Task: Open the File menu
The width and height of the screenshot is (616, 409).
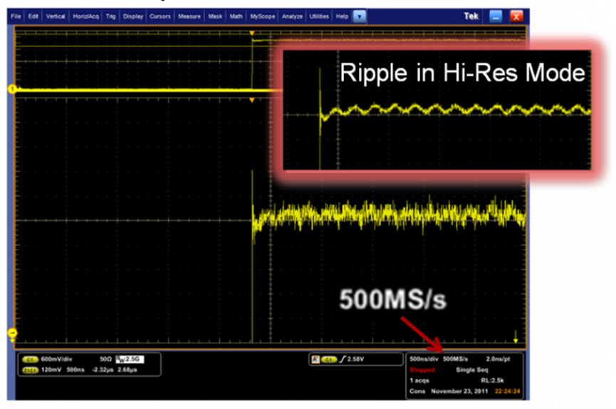Action: point(16,16)
